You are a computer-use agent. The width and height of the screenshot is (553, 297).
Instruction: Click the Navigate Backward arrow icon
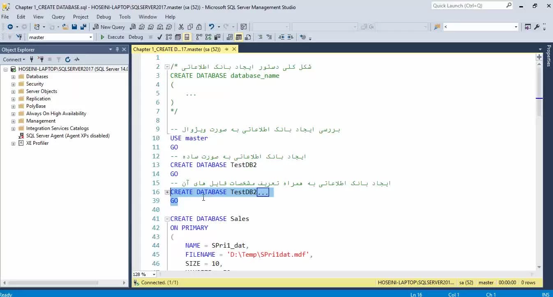(x=10, y=27)
